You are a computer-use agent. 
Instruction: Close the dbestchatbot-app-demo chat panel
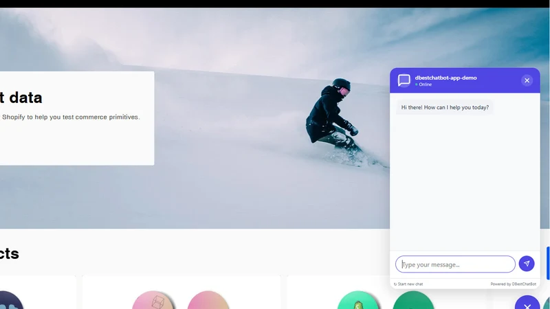(527, 80)
